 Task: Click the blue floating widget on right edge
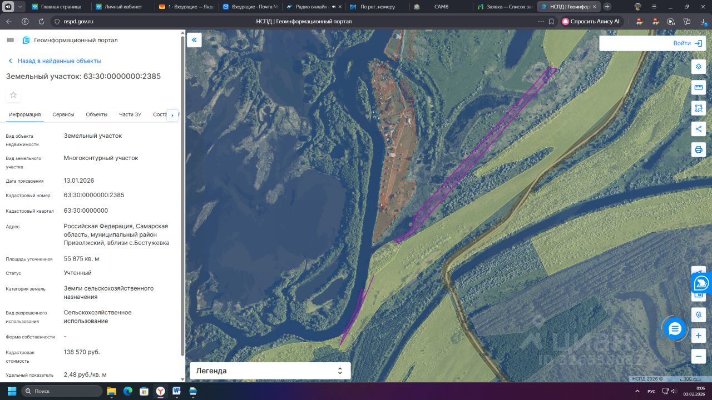point(702,284)
